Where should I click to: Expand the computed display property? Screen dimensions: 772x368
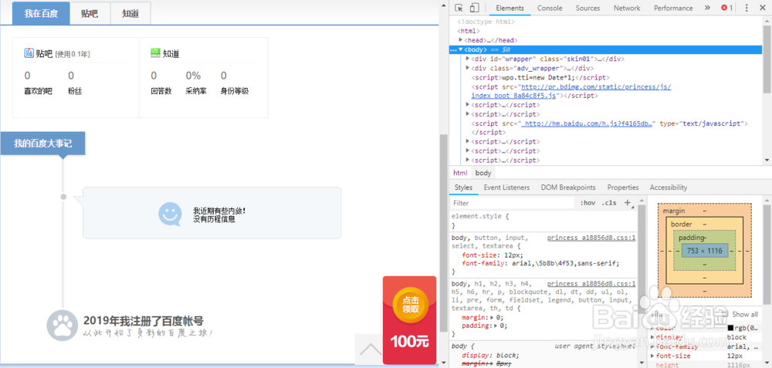[x=653, y=337]
